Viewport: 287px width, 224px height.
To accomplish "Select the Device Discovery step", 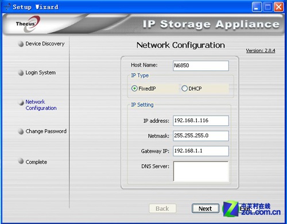I will [x=45, y=44].
